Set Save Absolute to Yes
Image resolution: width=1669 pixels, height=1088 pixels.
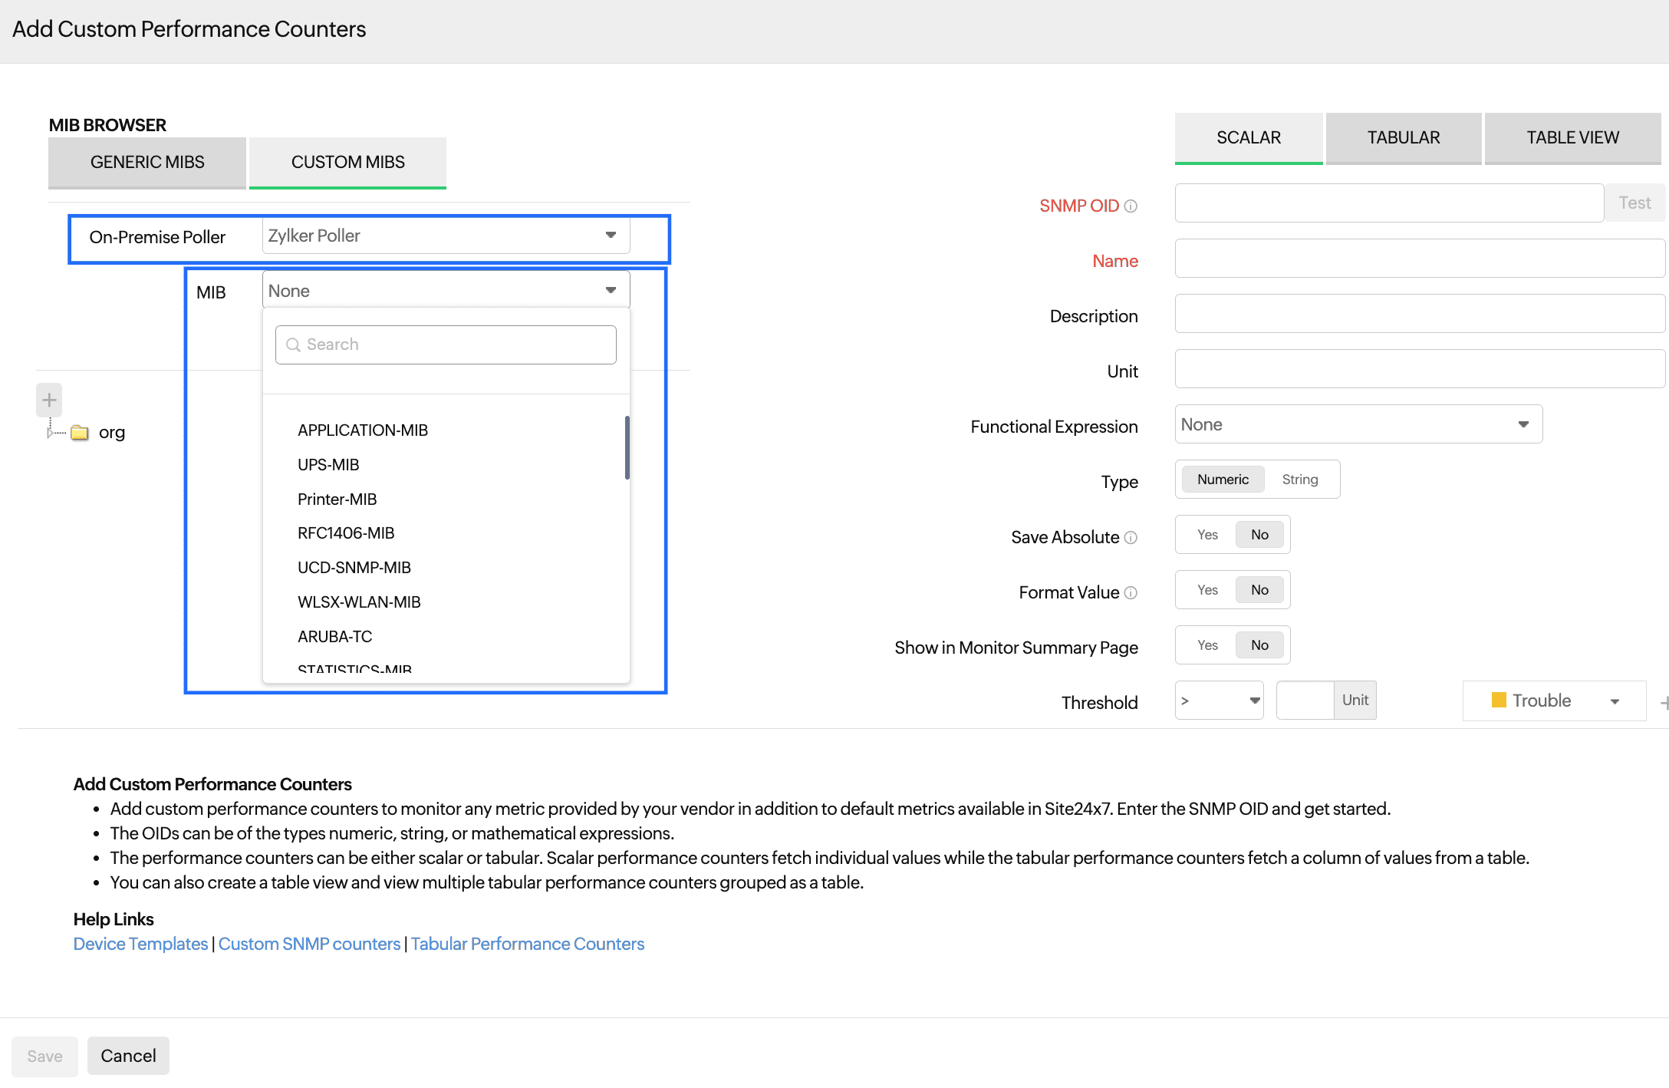tap(1207, 535)
